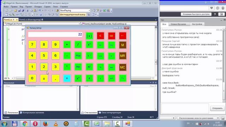Switch to Контрольные значения tab
The width and height of the screenshot is (226, 127).
[x=32, y=113]
